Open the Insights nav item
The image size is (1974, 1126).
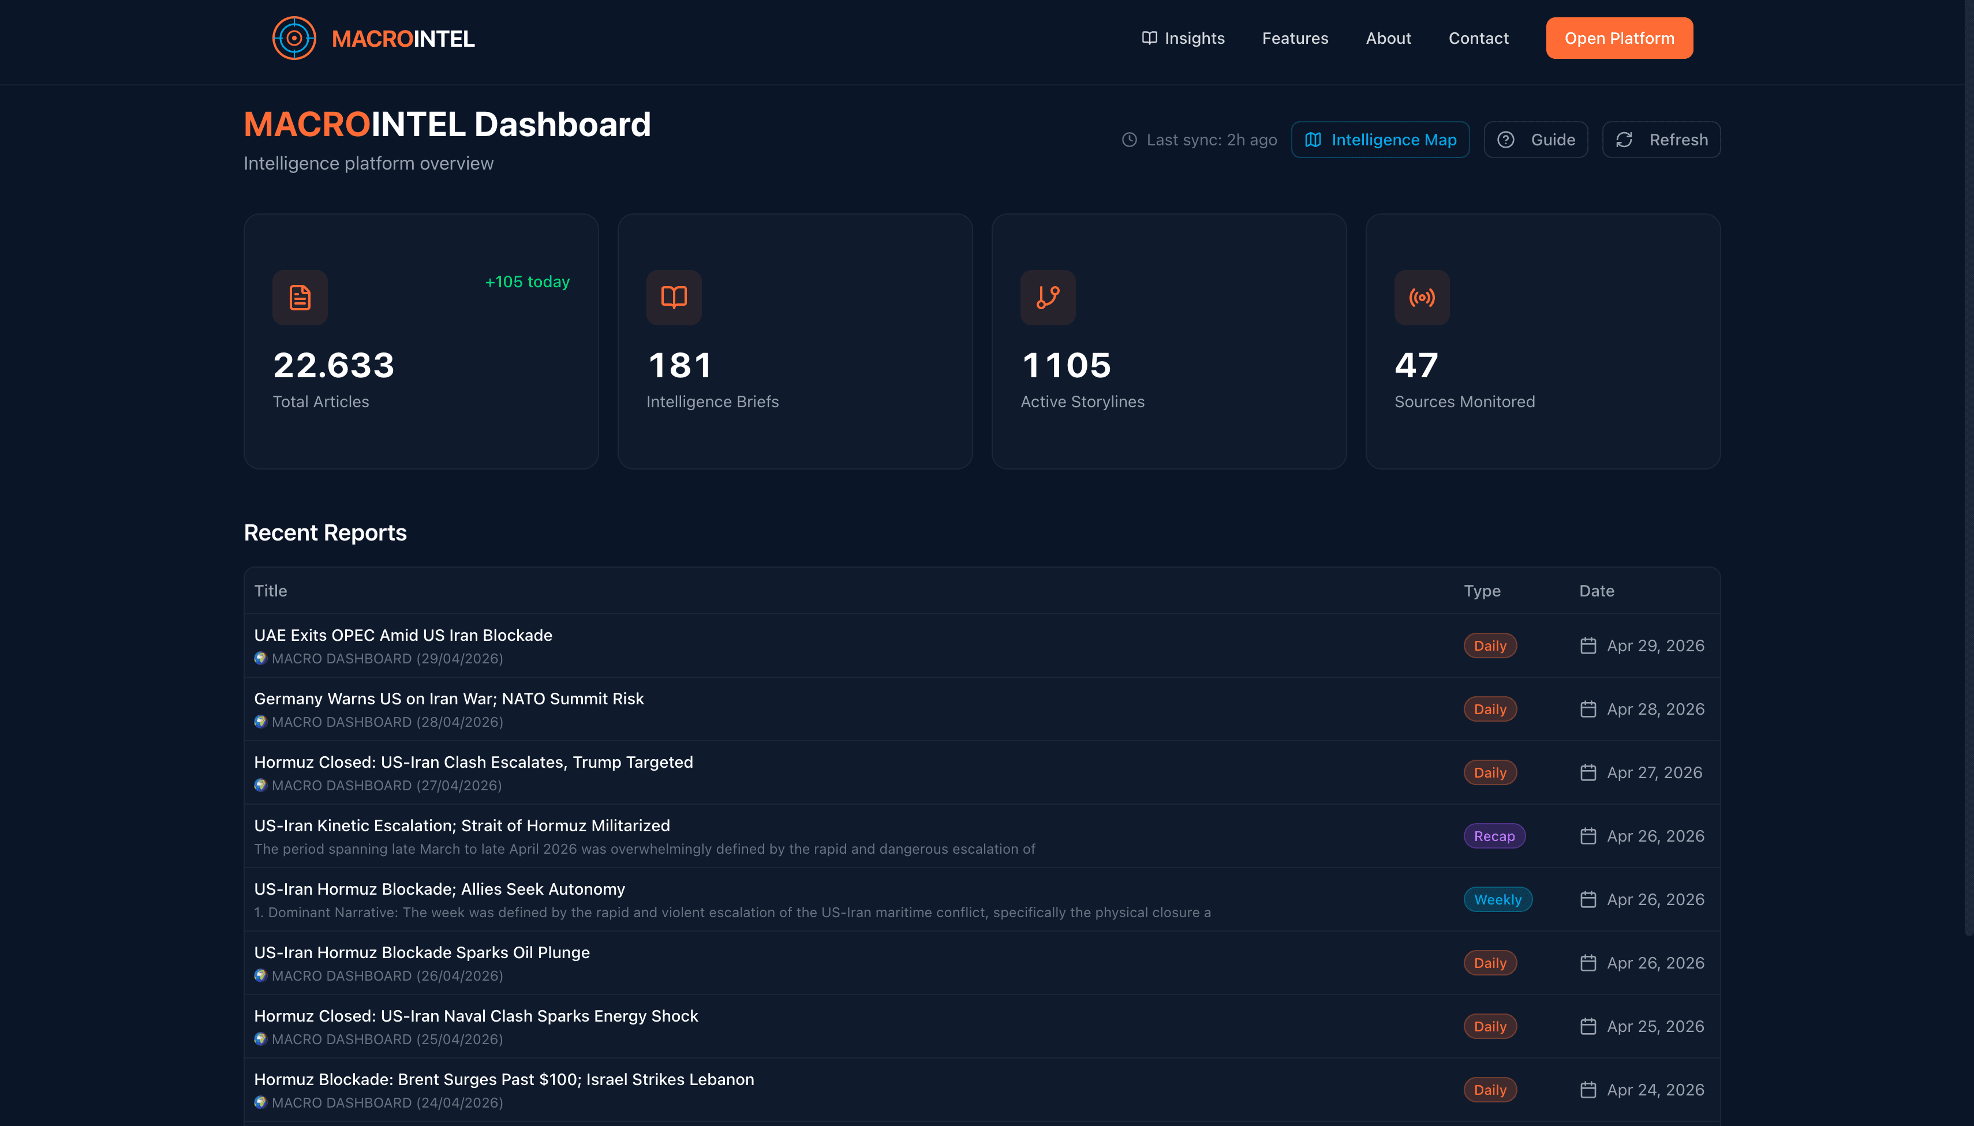(x=1183, y=38)
